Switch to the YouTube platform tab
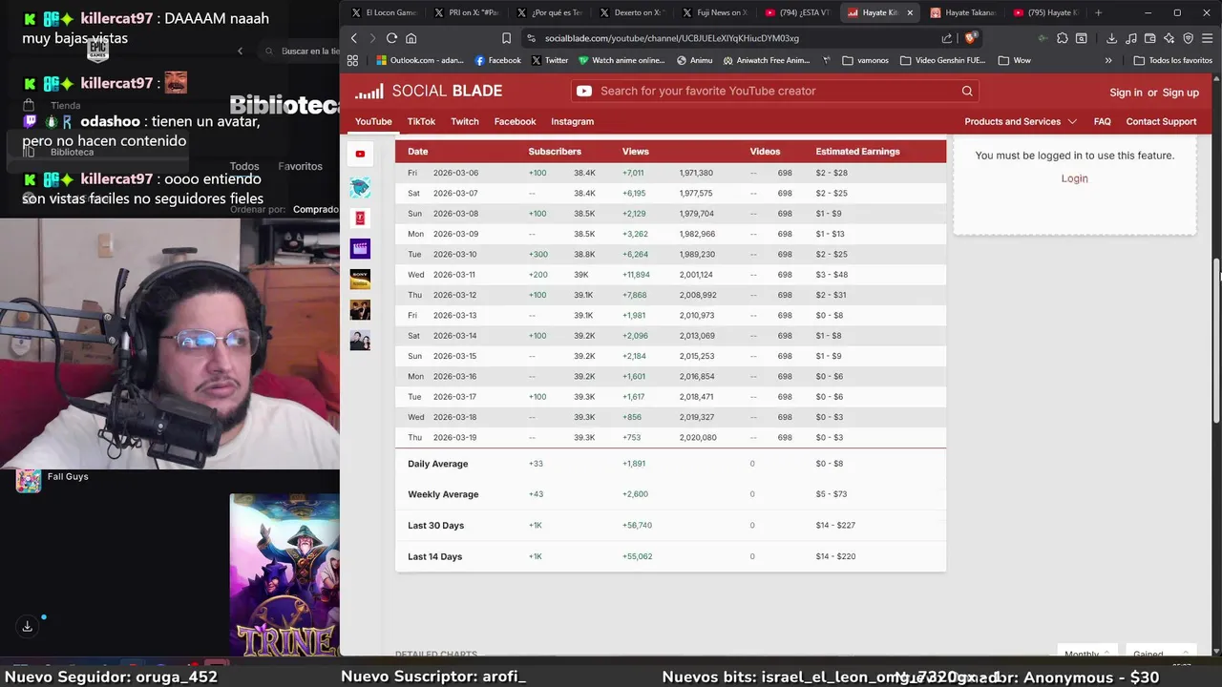1222x687 pixels. coord(373,121)
